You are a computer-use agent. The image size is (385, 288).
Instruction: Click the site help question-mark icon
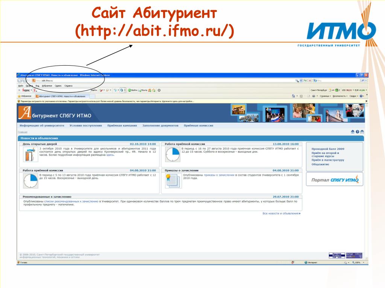click(x=358, y=132)
